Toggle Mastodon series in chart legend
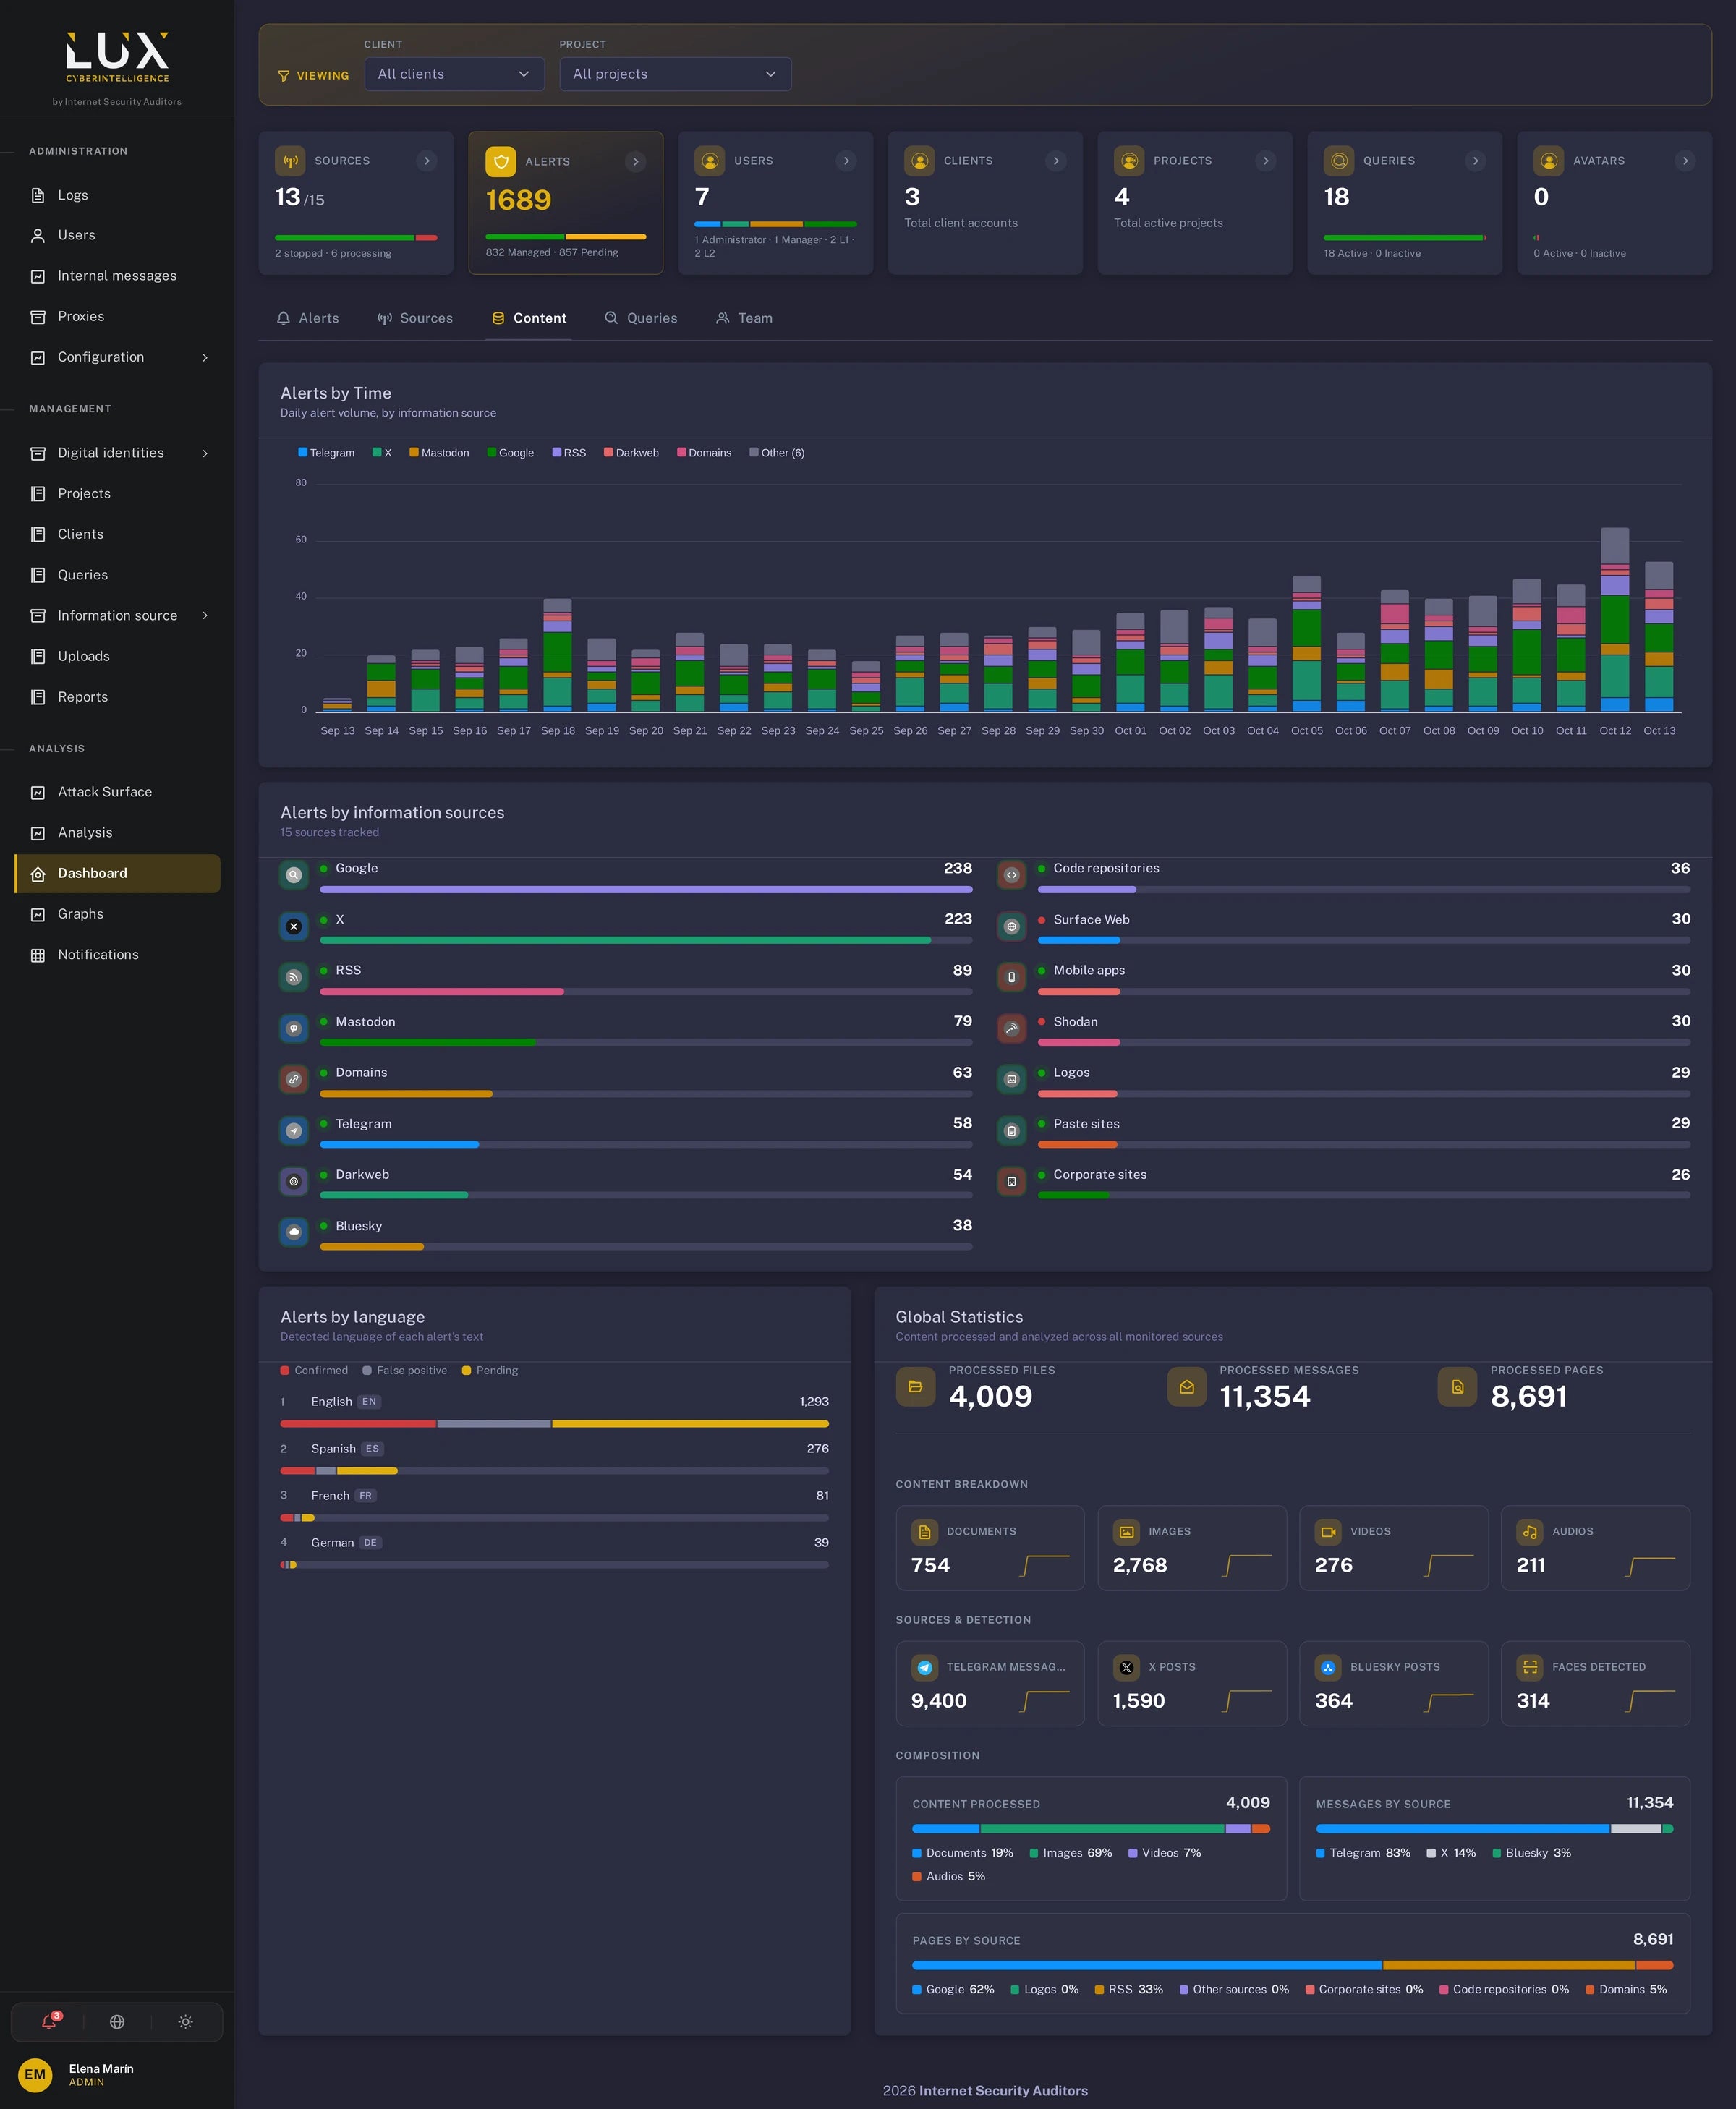This screenshot has height=2109, width=1736. point(439,453)
